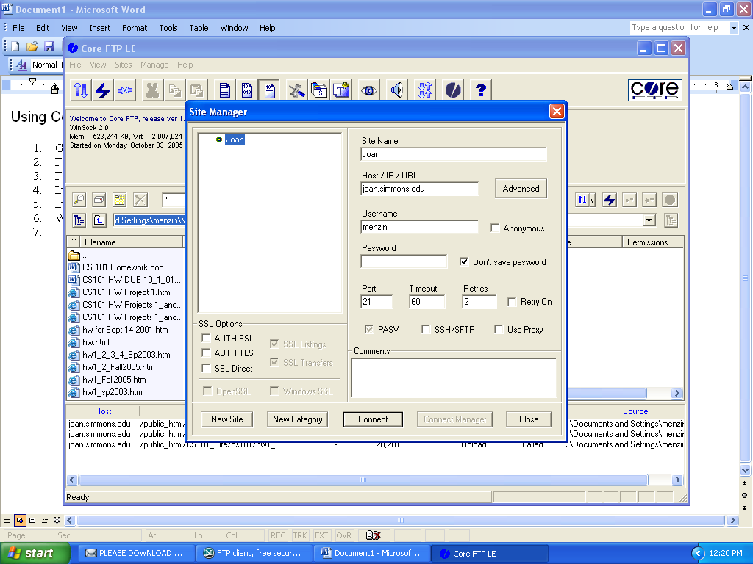Open the question mark help icon
Screen dimensions: 753x564
[481, 90]
